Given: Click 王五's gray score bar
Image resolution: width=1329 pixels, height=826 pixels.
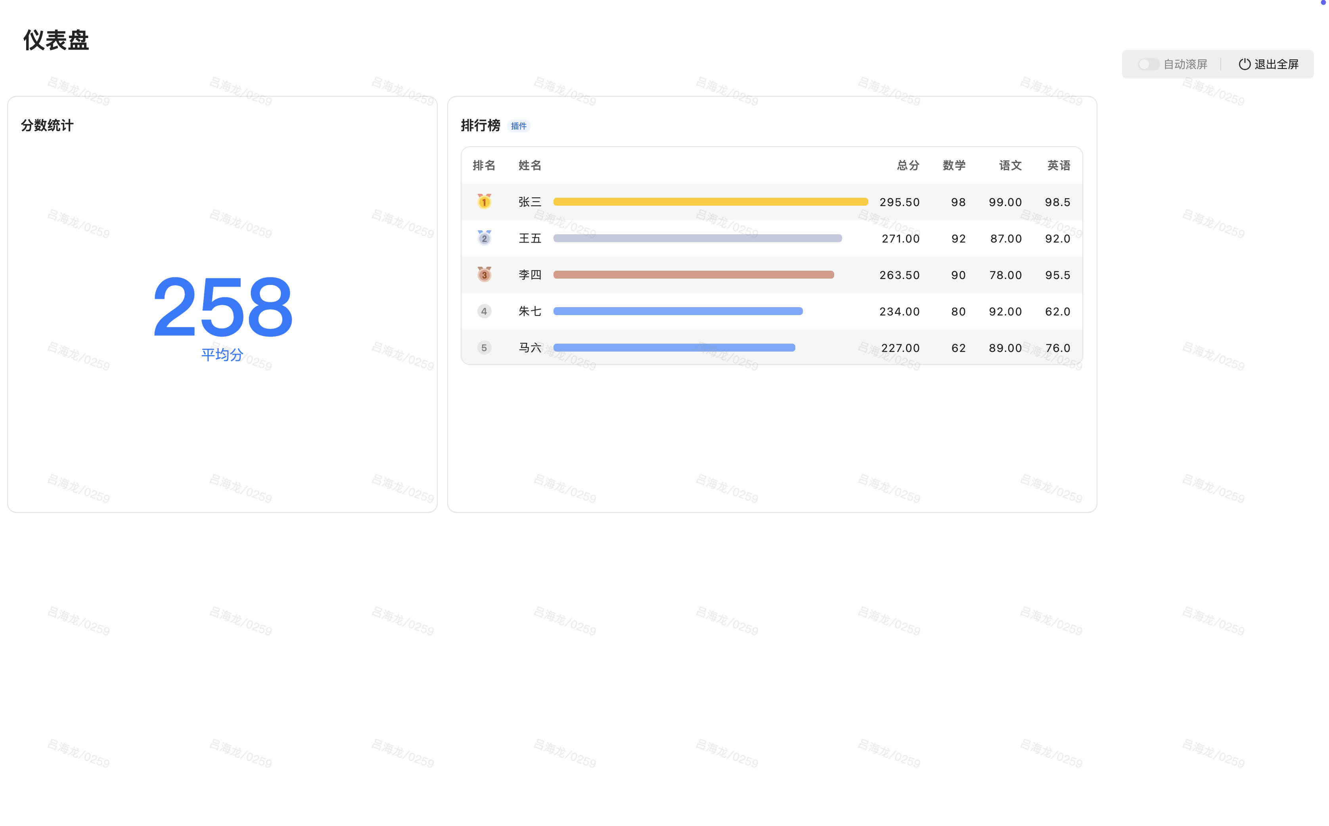Looking at the screenshot, I should 697,238.
